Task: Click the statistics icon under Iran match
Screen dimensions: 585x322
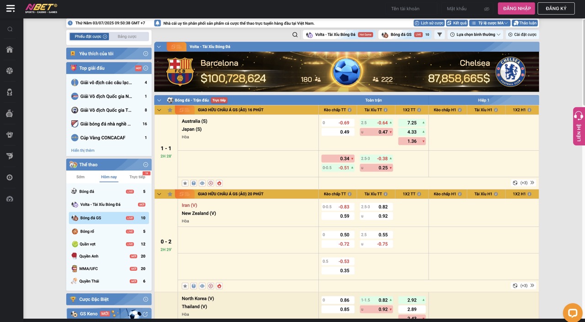Action: point(193,286)
